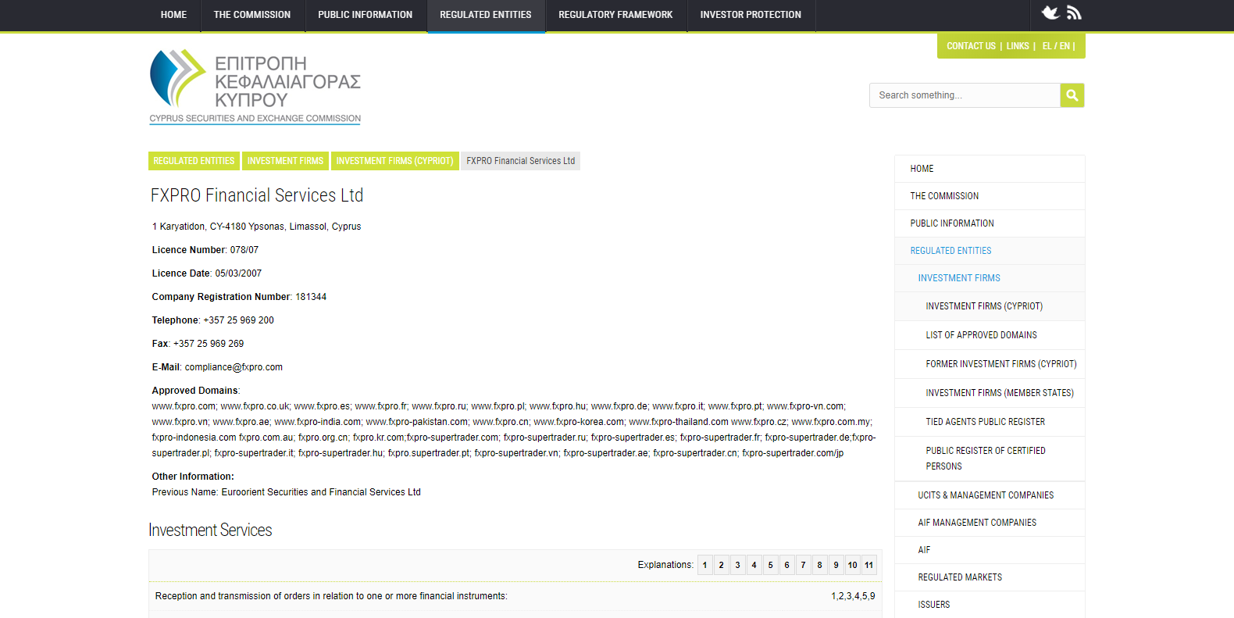Go to INVESTMENT FIRMS (CYPRIOT) breadcrumb
The width and height of the screenshot is (1234, 618).
[x=394, y=161]
